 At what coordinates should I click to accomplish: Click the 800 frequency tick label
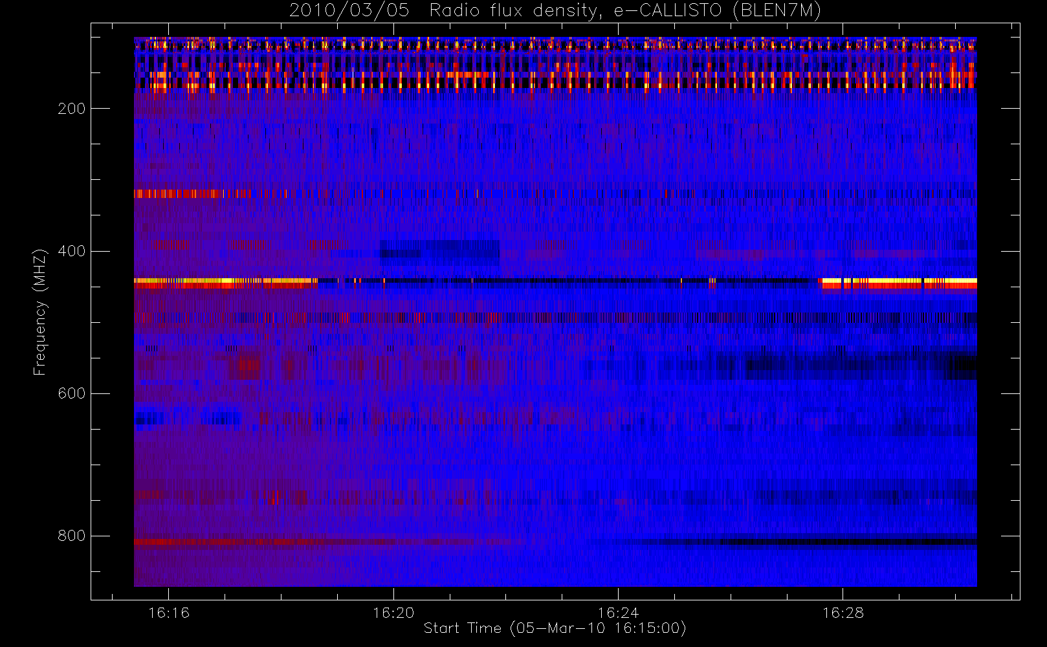(x=72, y=536)
